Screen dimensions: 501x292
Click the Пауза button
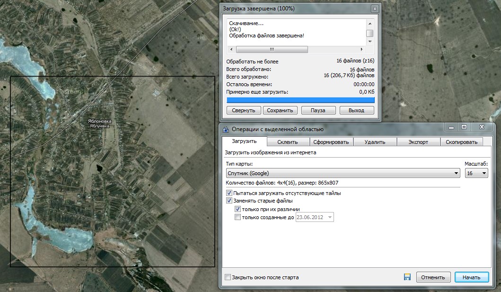pos(318,110)
